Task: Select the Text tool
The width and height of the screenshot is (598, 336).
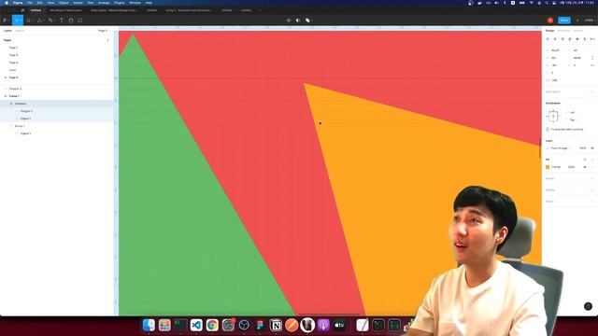Action: coord(62,21)
